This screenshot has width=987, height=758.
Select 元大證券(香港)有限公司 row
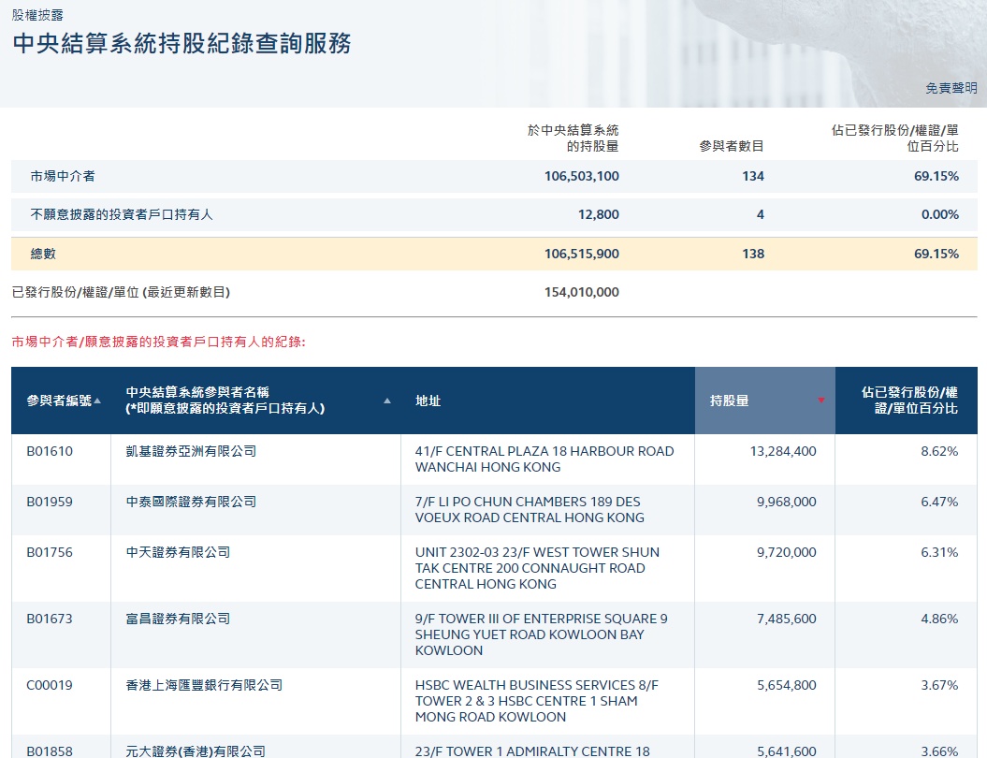[x=196, y=751]
